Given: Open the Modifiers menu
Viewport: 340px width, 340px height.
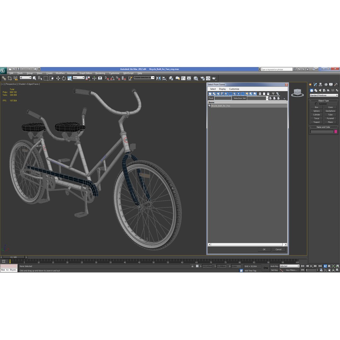Looking at the screenshot, I should coord(60,73).
